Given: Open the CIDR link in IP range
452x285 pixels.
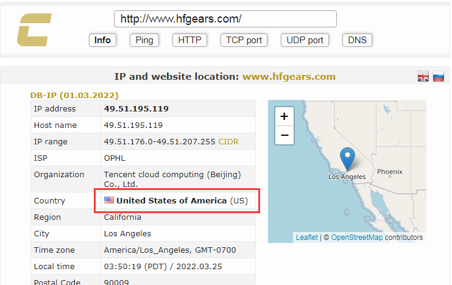Looking at the screenshot, I should [x=228, y=142].
